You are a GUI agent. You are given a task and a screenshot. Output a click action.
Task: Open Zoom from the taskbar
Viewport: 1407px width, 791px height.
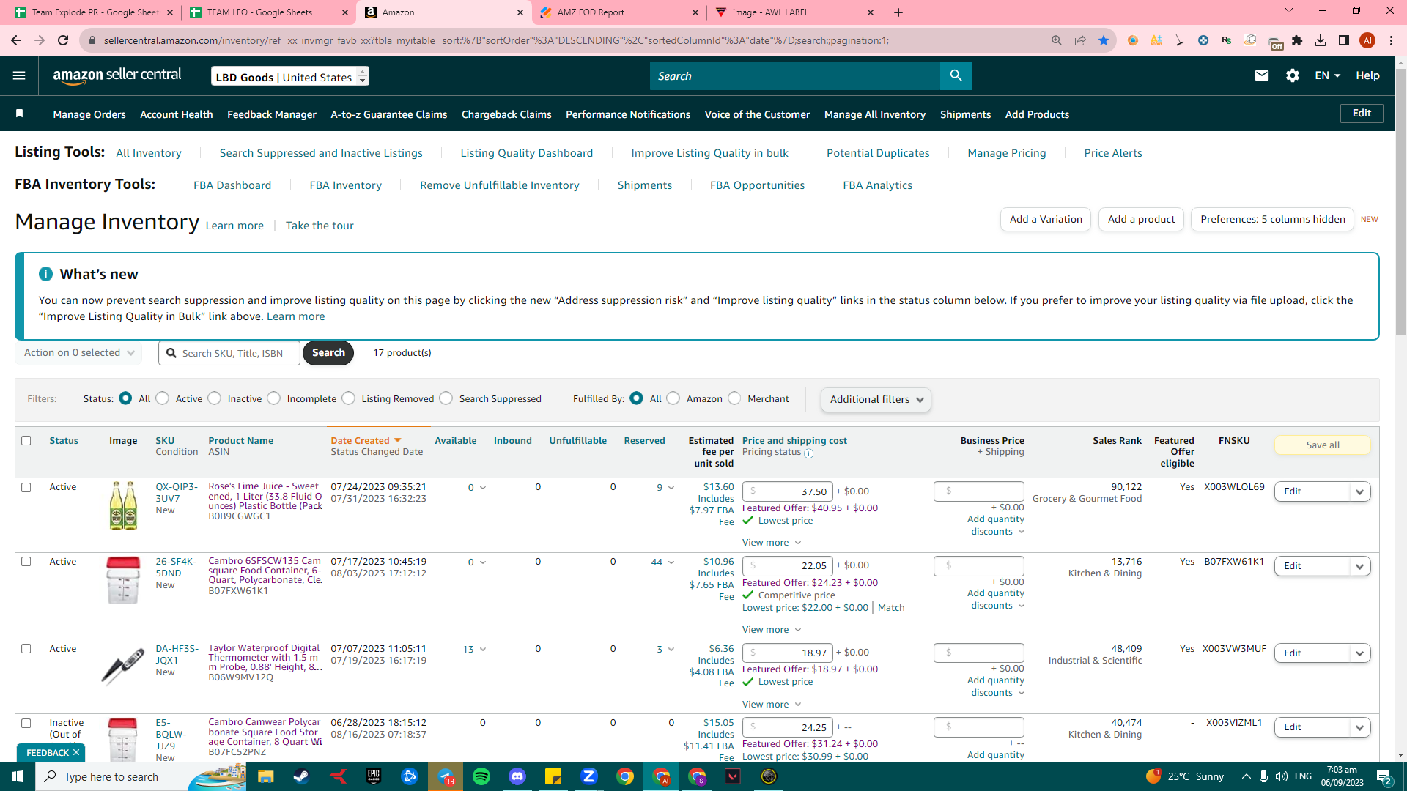[589, 776]
